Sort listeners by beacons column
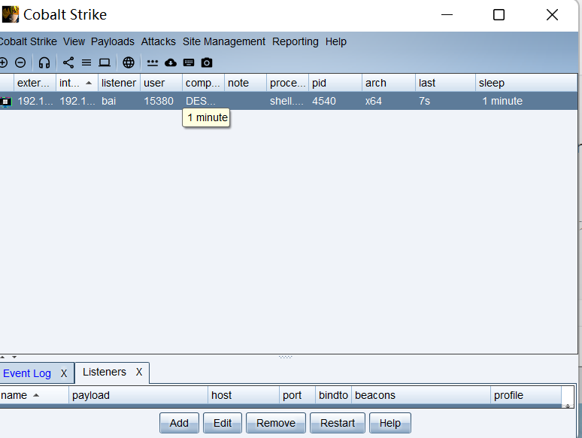 421,395
